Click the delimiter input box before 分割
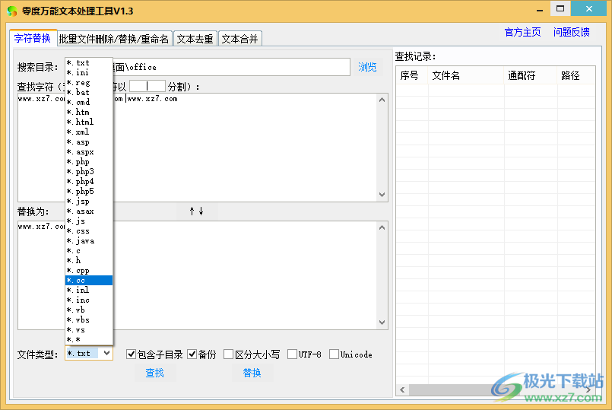612x410 pixels. 147,86
